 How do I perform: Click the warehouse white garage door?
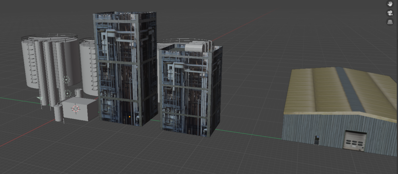pyautogui.click(x=354, y=141)
